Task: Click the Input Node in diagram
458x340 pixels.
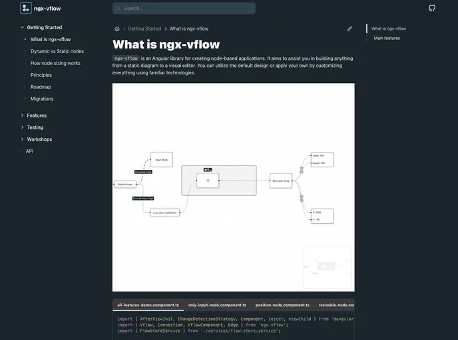Action: (162, 159)
